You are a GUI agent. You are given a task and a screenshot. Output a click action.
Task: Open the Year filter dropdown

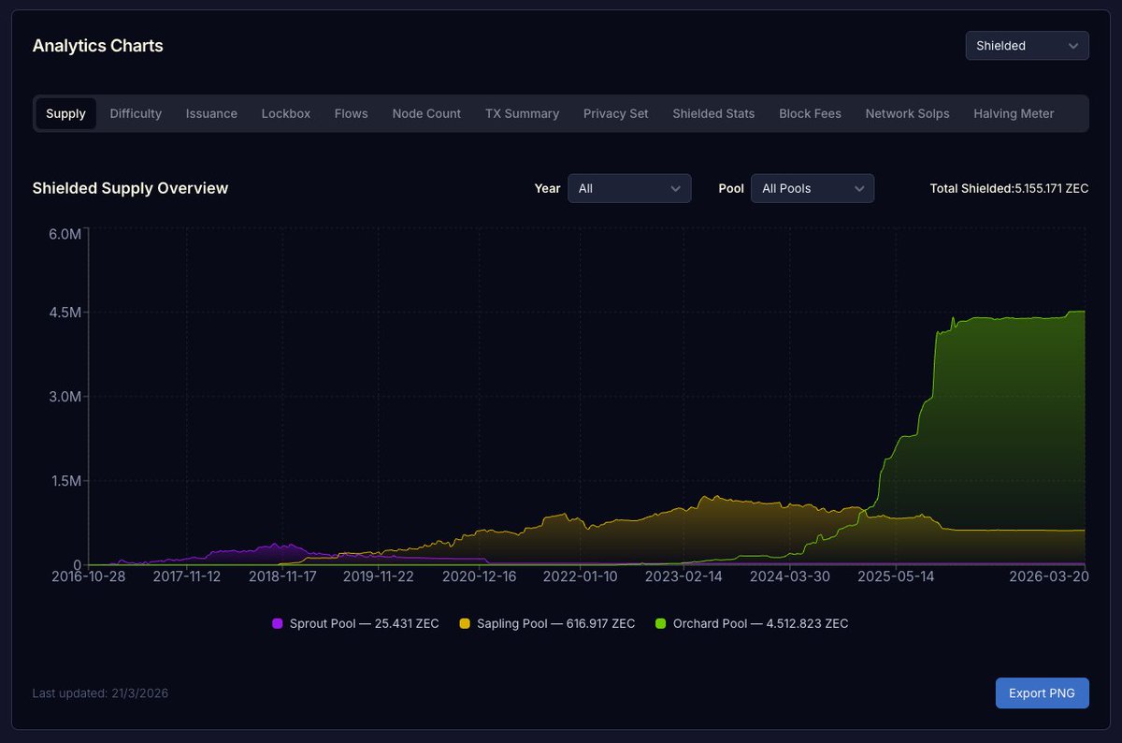[629, 188]
